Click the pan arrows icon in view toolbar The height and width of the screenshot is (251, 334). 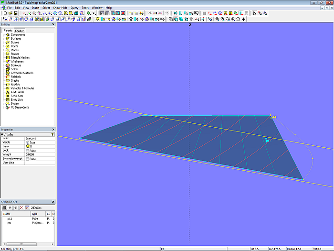click(x=244, y=19)
